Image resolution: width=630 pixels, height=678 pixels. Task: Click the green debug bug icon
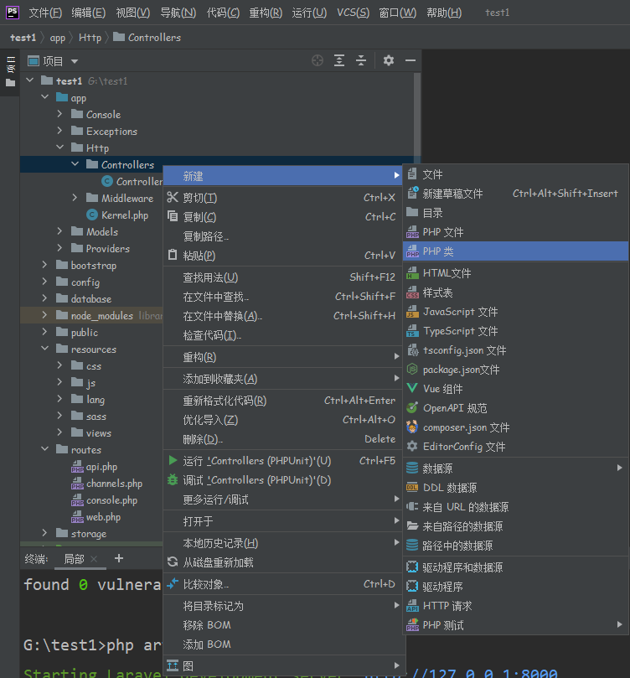(x=173, y=479)
